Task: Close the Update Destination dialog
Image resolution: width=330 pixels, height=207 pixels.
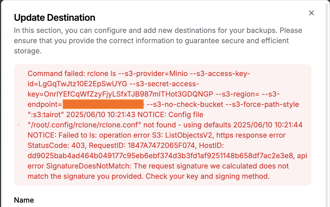Action: pyautogui.click(x=311, y=13)
